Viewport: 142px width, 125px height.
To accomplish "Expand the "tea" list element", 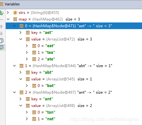I will point(27,53).
